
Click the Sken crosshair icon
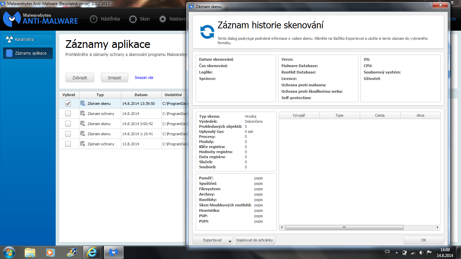pyautogui.click(x=133, y=19)
